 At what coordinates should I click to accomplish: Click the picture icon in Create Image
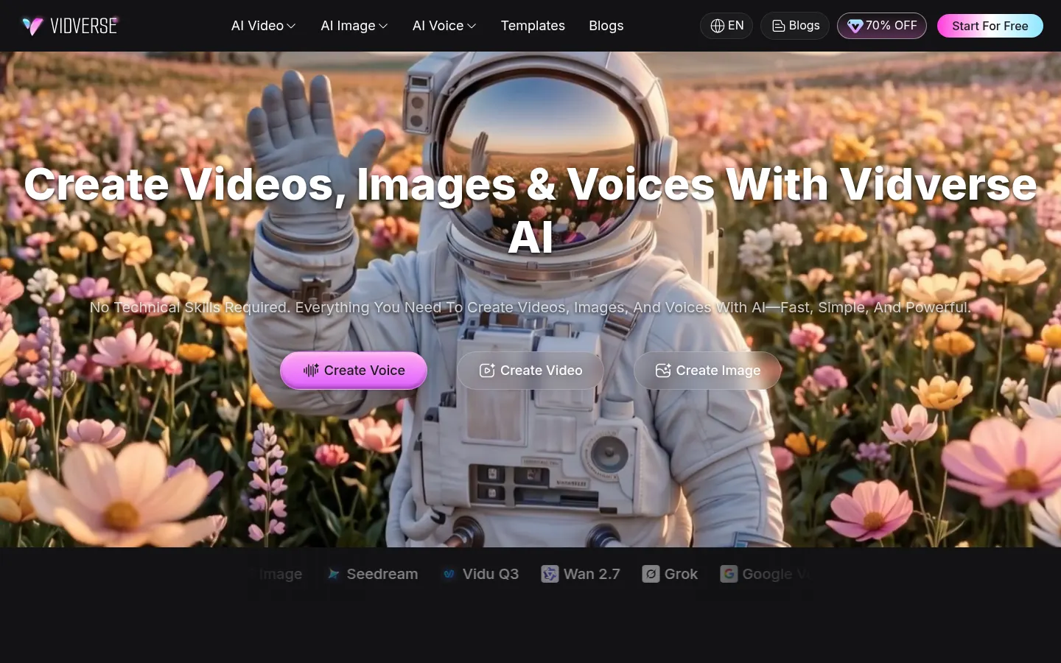(x=663, y=371)
